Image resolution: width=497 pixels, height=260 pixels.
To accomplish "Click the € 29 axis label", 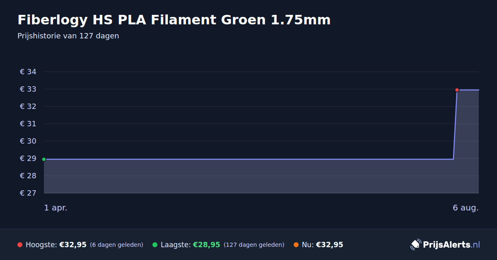I will 28,158.
